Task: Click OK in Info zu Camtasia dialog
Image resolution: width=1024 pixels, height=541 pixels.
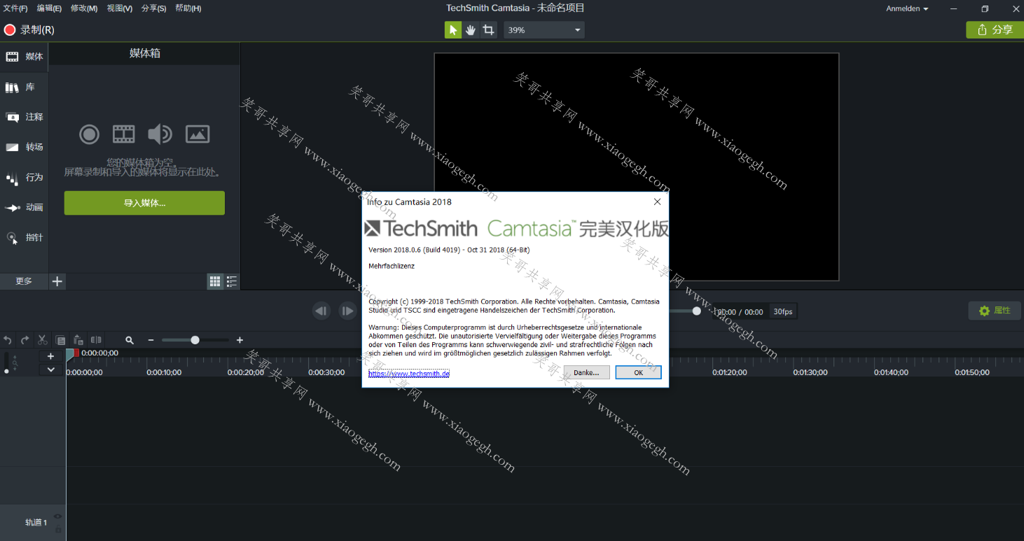Action: point(638,373)
